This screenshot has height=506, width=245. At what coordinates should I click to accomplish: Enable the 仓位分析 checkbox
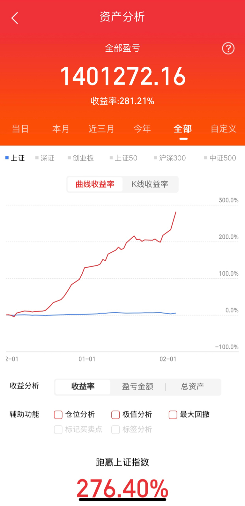[x=58, y=414]
